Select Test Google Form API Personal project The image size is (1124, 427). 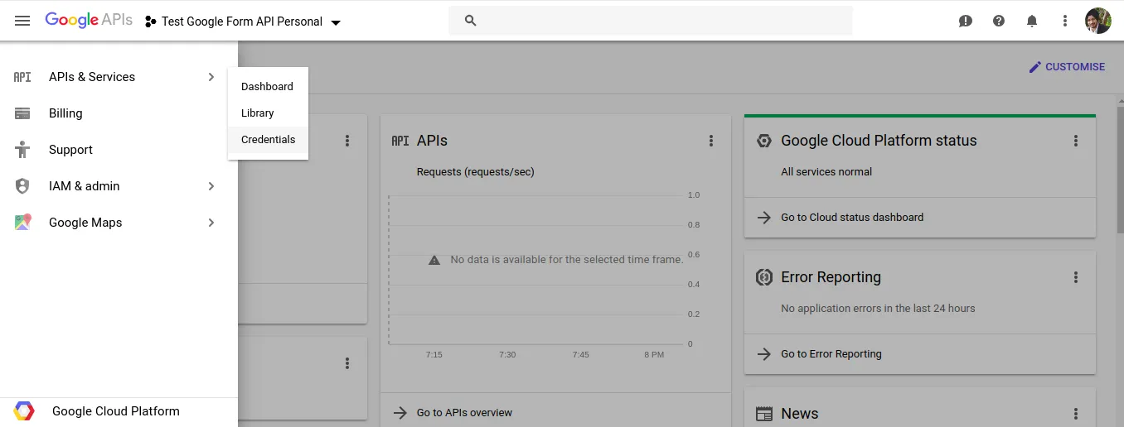(242, 22)
